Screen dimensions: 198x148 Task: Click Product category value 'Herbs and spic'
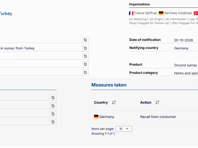click(186, 73)
